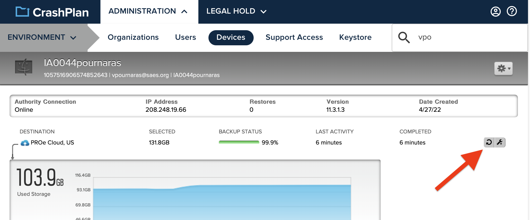This screenshot has height=220, width=530.
Task: Click the date created 4/27/22
Action: (430, 110)
